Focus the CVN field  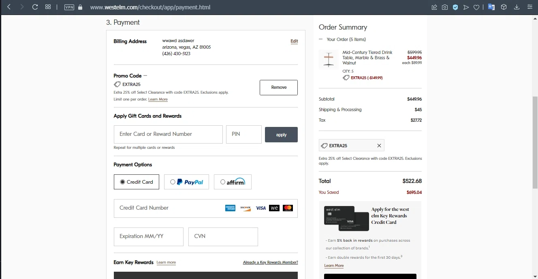(x=223, y=236)
